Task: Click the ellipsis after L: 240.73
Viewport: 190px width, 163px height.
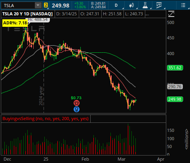Action: point(147,14)
